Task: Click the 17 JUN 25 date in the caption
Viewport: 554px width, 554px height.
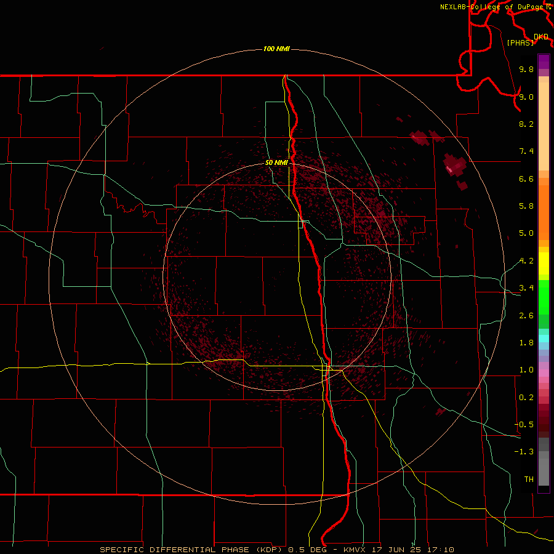Action: pos(396,550)
